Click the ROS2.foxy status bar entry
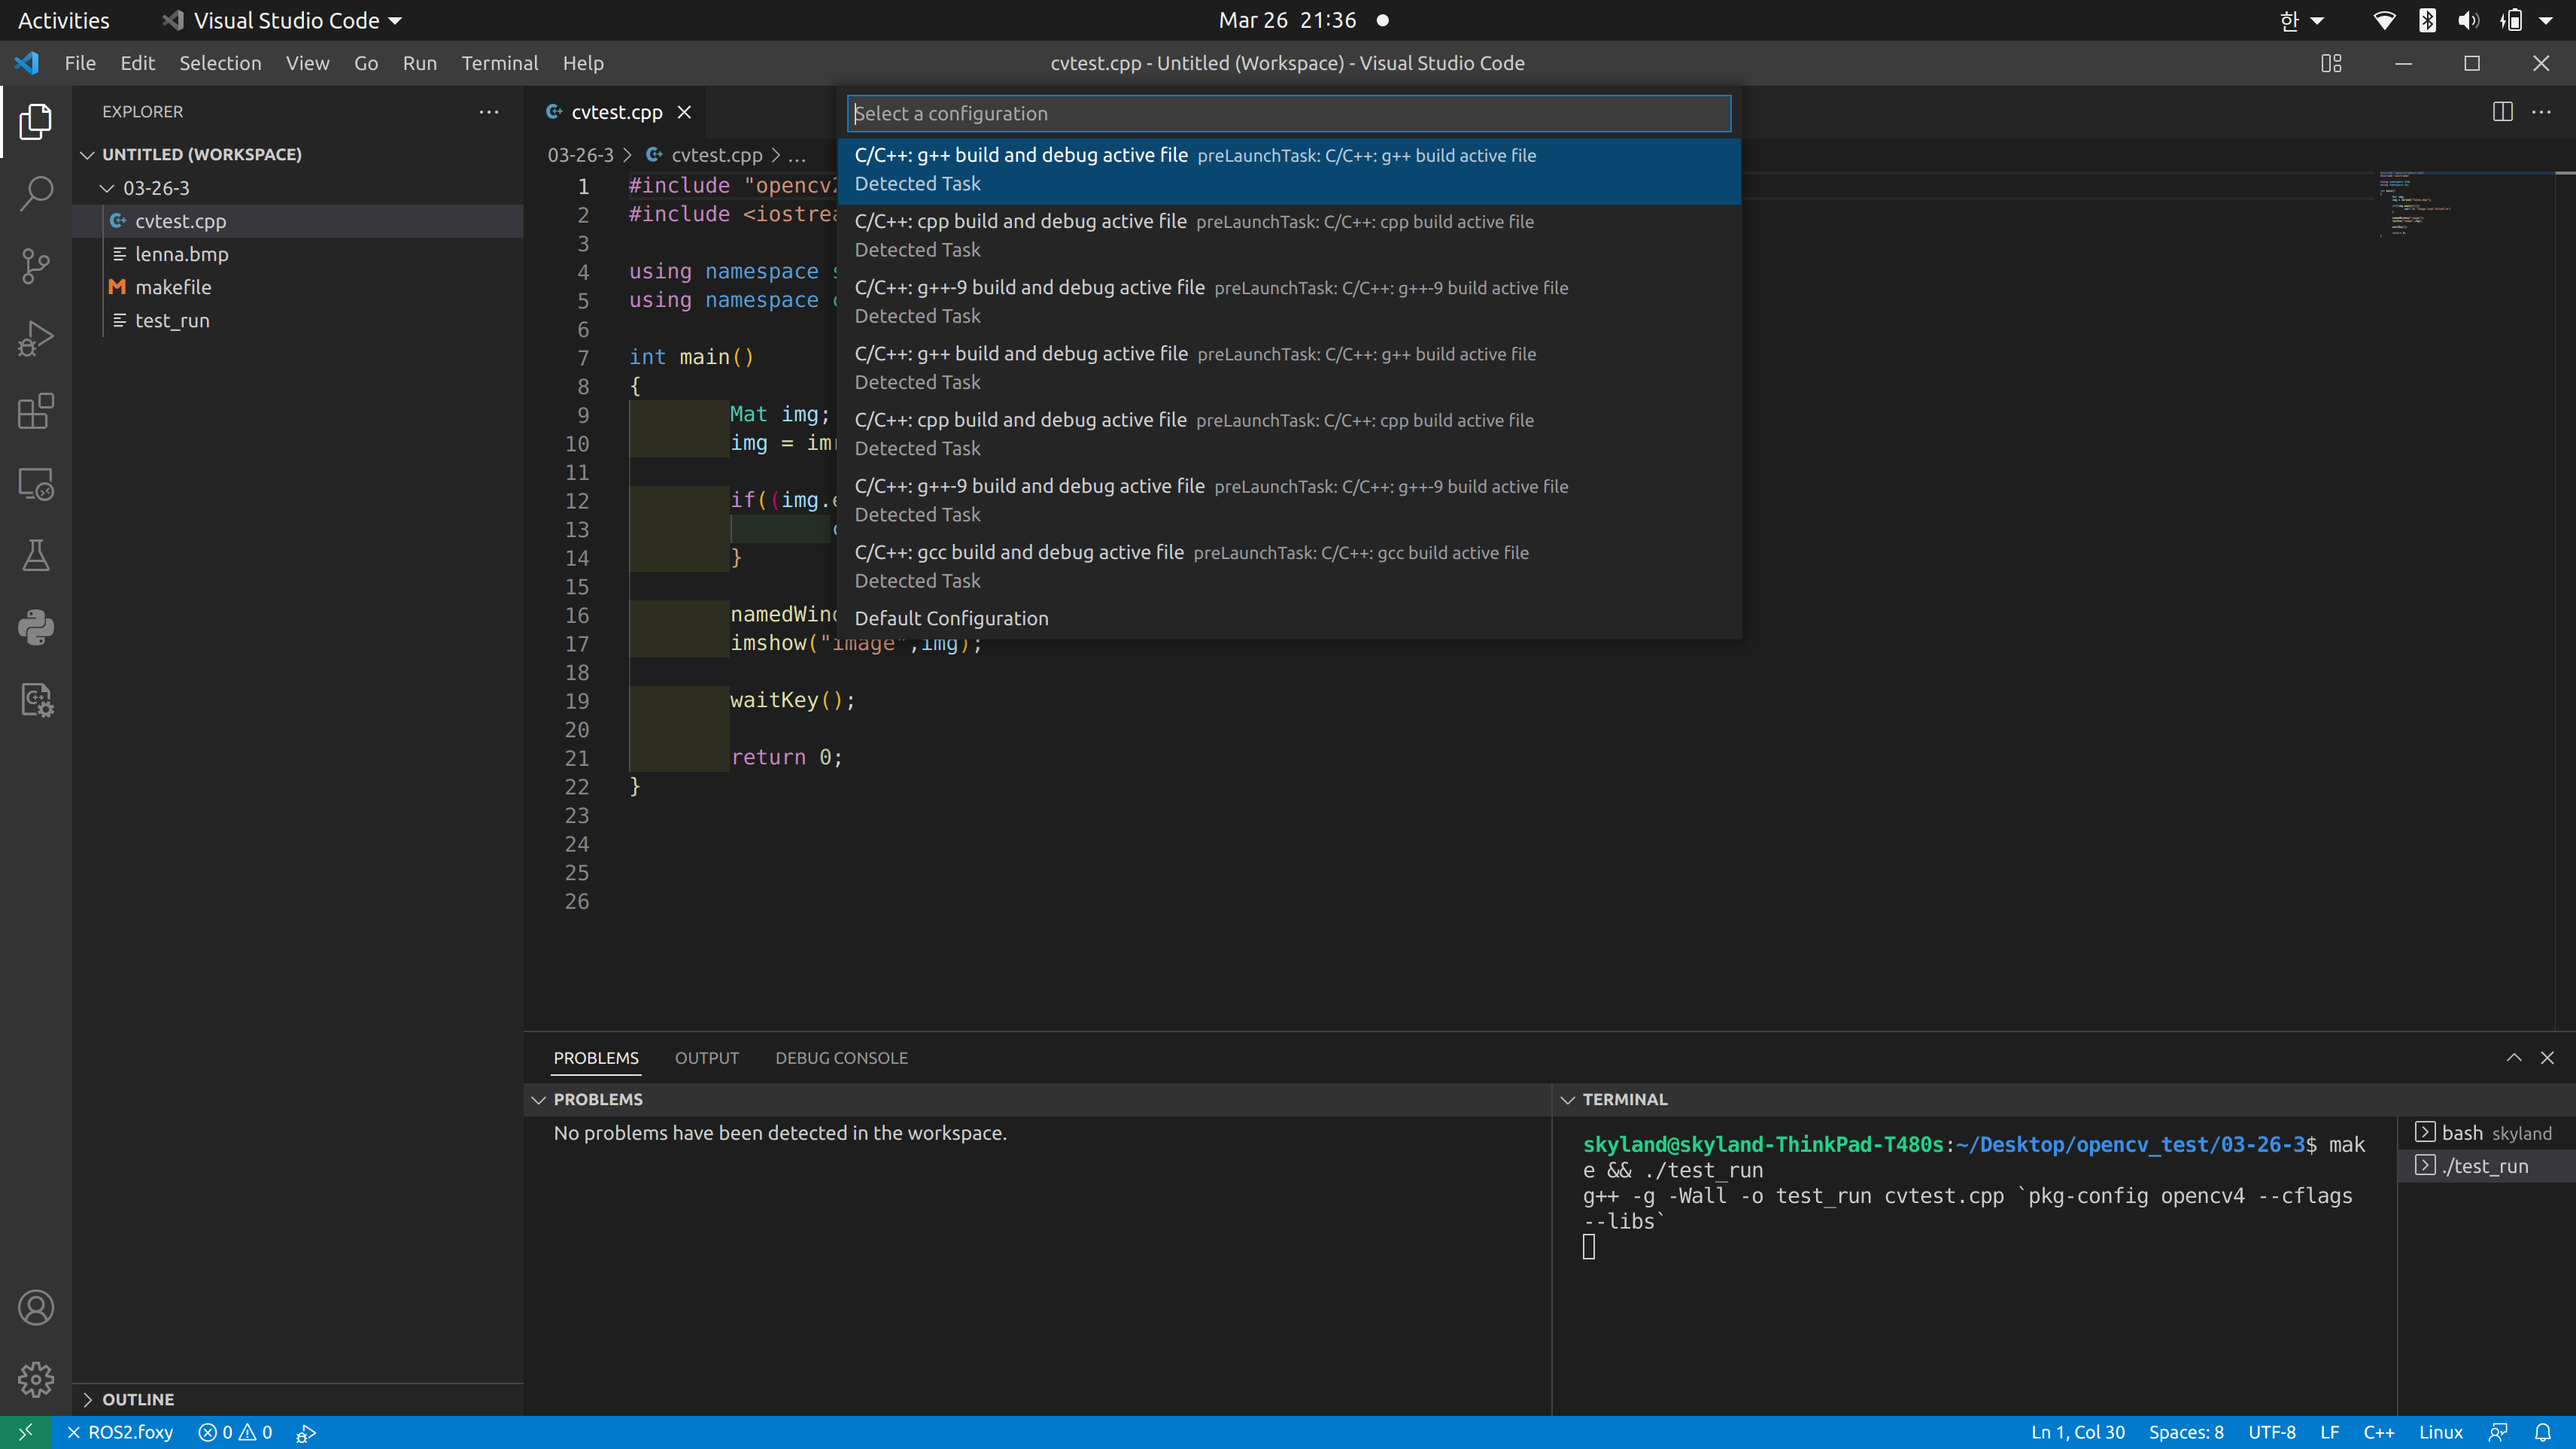 click(x=120, y=1432)
